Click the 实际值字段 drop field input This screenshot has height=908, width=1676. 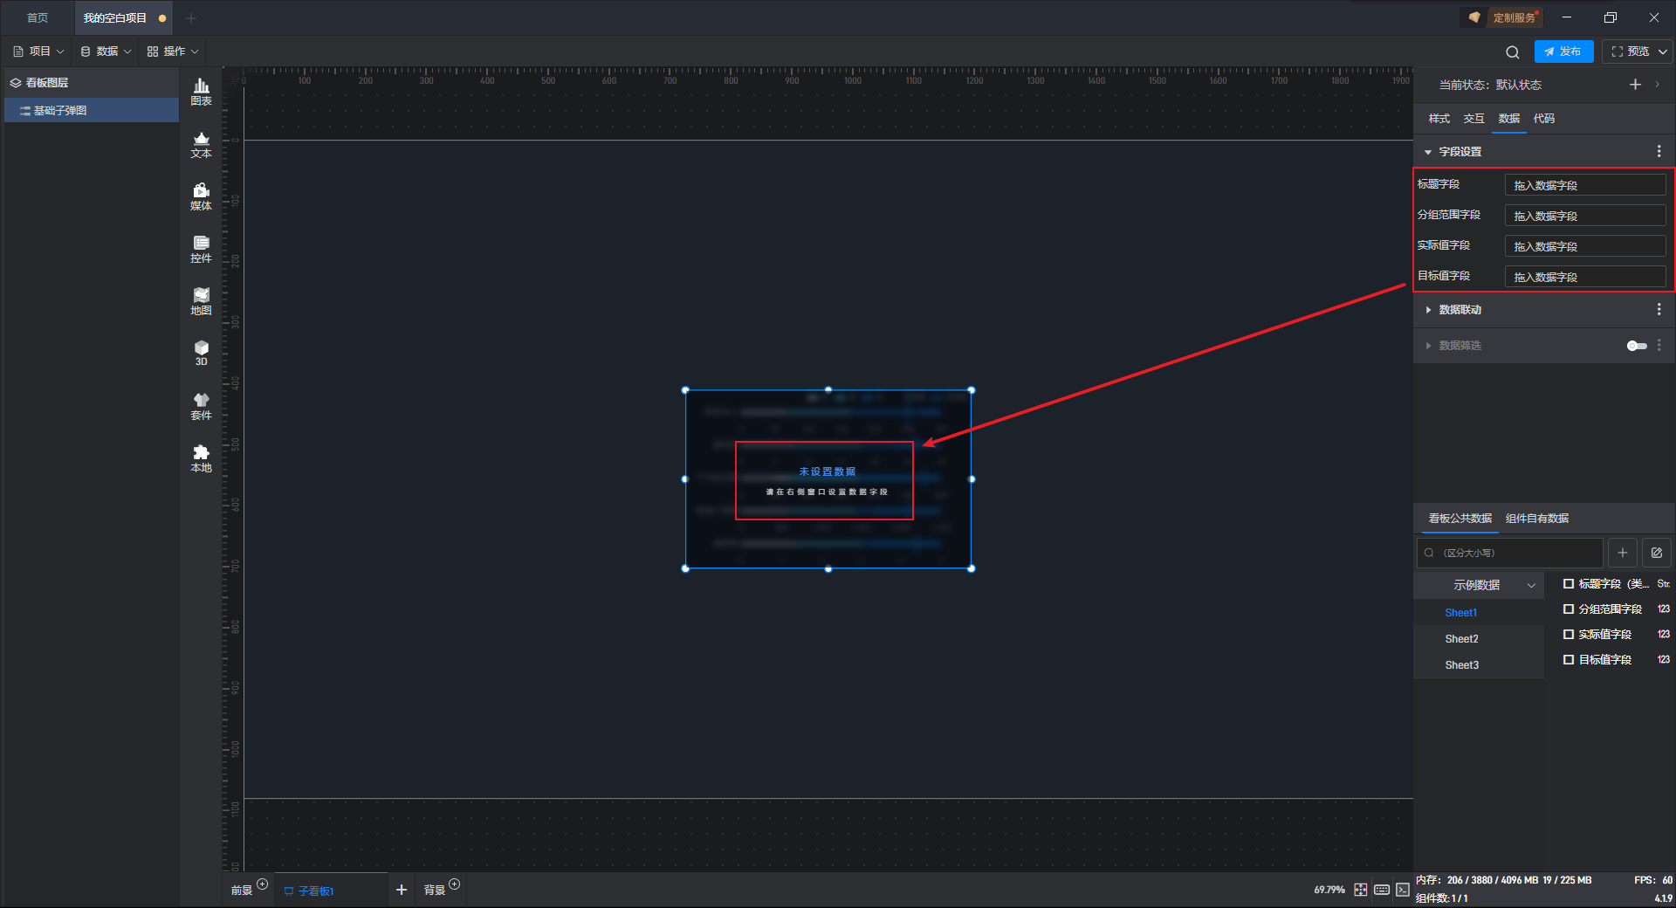pyautogui.click(x=1585, y=246)
